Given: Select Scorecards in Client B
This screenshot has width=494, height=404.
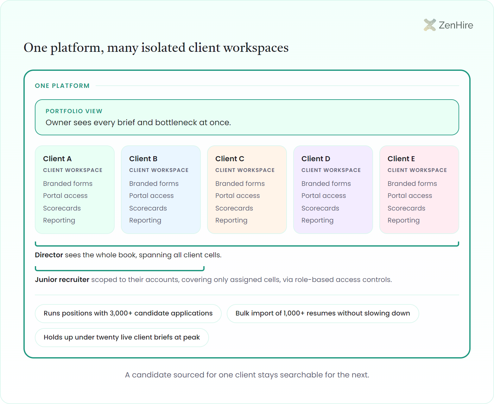Looking at the screenshot, I should pyautogui.click(x=148, y=208).
